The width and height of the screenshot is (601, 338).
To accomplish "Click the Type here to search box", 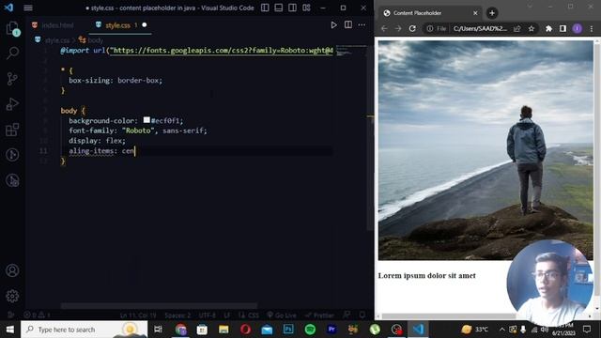I will [84, 330].
